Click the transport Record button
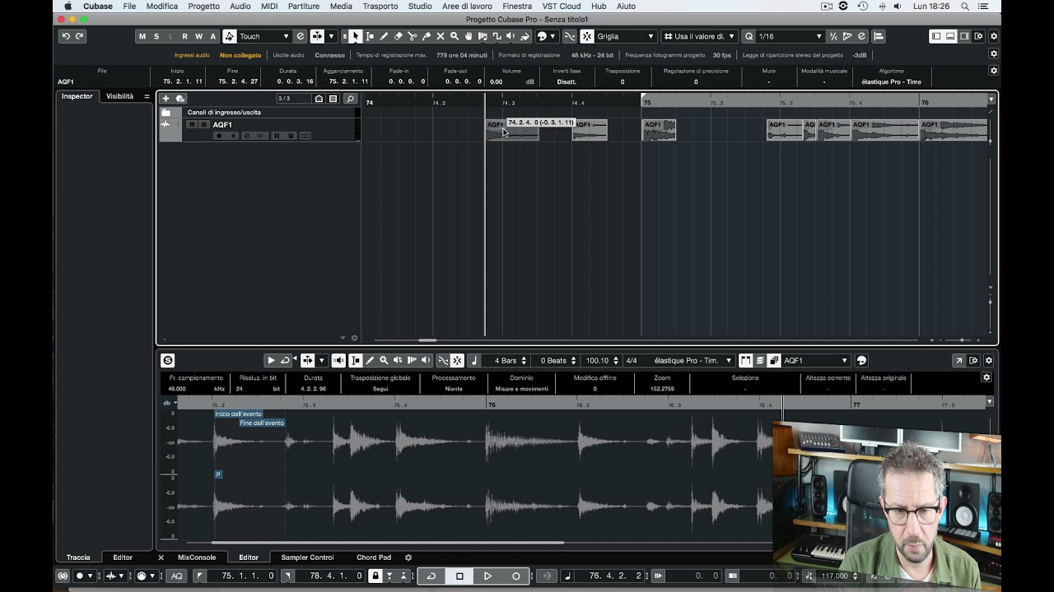This screenshot has width=1054, height=592. pos(516,576)
